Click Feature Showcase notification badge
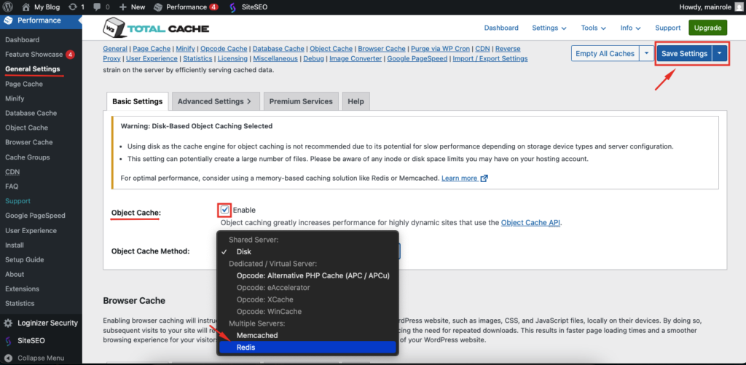Screen dimensions: 746x365 point(71,54)
